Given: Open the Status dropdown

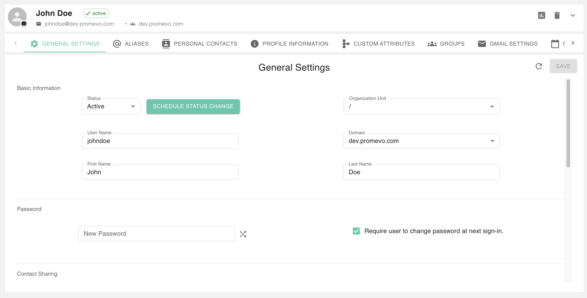Looking at the screenshot, I should click(x=111, y=106).
